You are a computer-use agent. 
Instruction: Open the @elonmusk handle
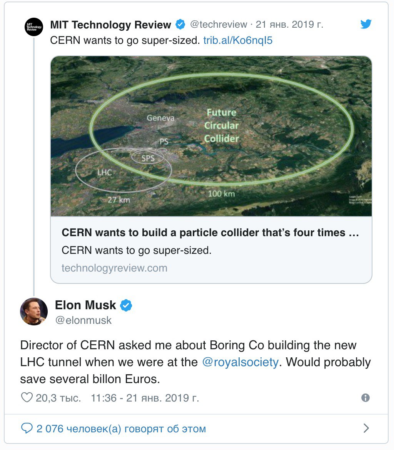point(83,320)
